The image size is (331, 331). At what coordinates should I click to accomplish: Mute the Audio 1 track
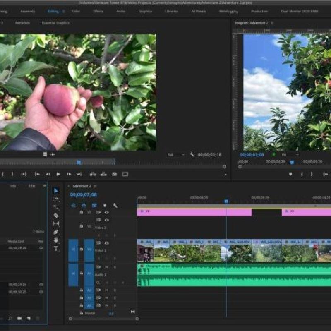point(107,267)
